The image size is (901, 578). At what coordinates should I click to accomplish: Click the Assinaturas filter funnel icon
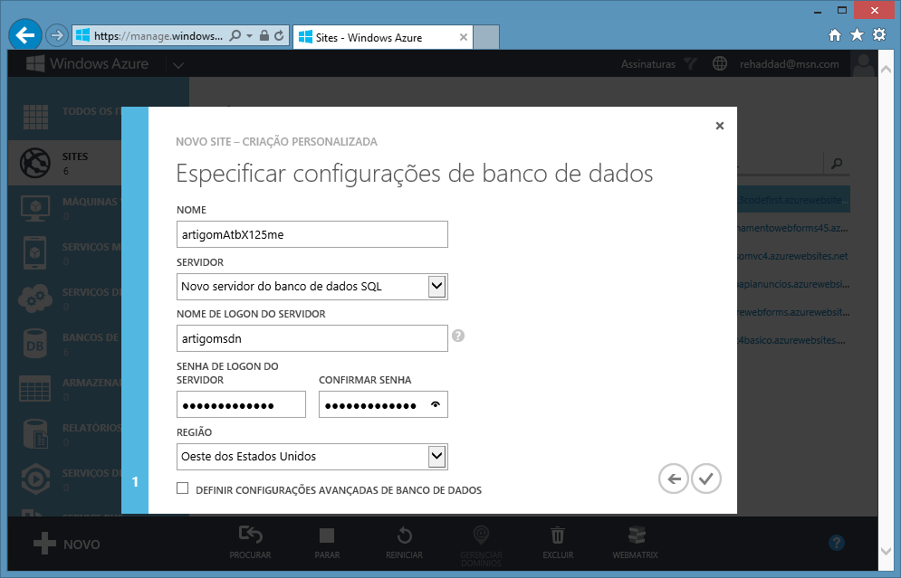click(690, 63)
